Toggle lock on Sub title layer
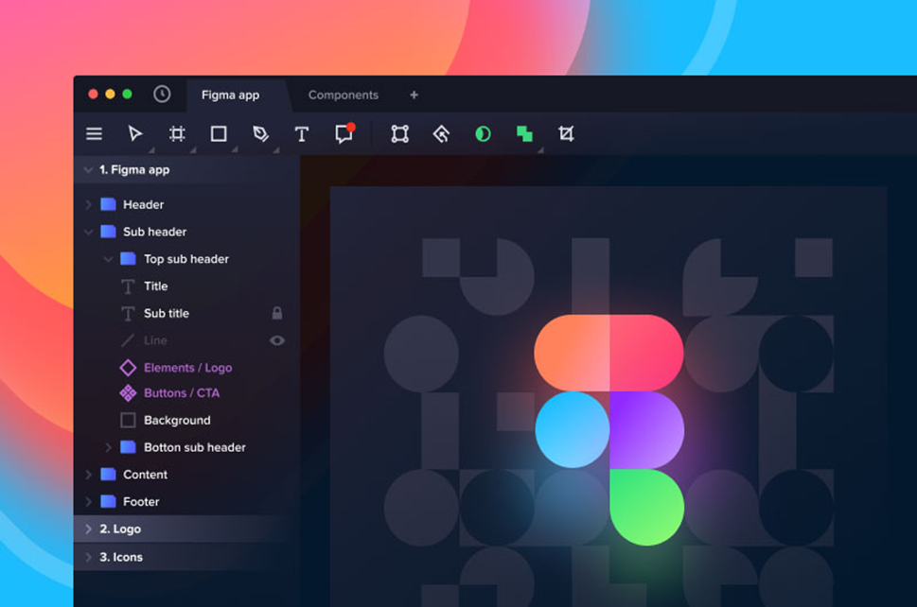 (x=277, y=313)
